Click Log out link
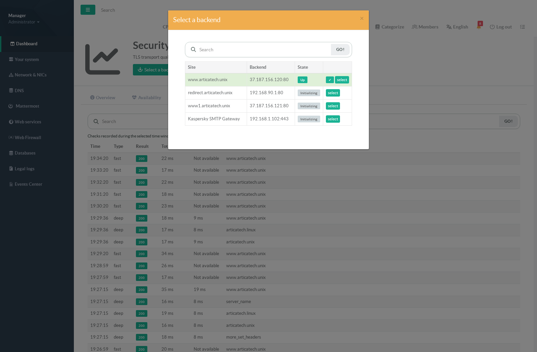Viewport: 537px width, 352px height. [501, 27]
